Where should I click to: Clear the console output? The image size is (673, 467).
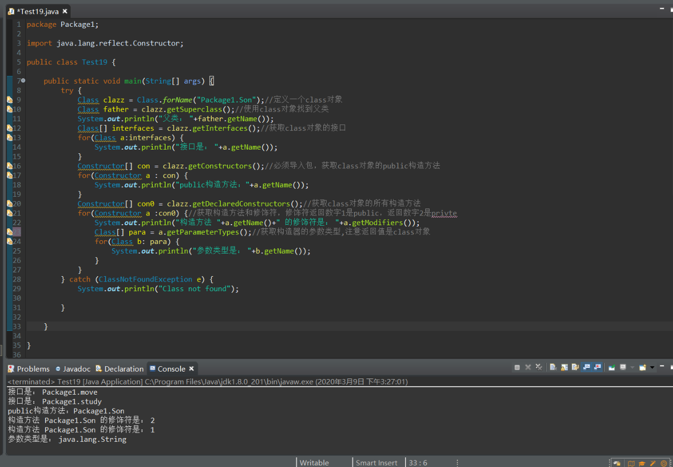coord(553,367)
